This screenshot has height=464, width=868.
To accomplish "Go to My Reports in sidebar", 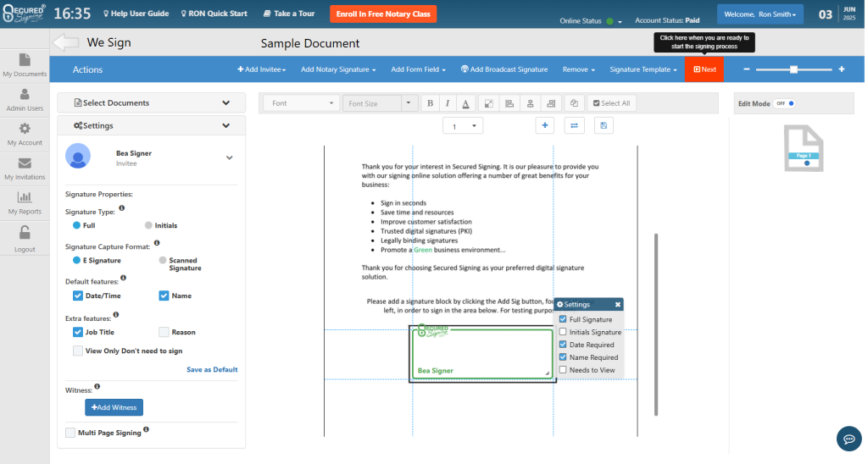I will 25,202.
